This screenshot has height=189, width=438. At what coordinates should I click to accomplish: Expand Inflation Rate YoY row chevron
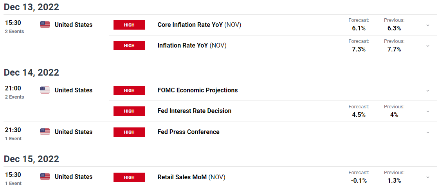tap(428, 46)
